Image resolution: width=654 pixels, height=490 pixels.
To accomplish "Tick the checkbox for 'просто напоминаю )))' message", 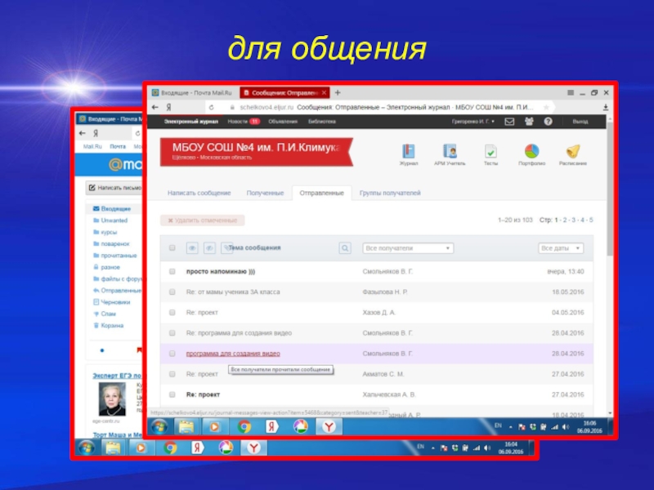I will coord(172,270).
